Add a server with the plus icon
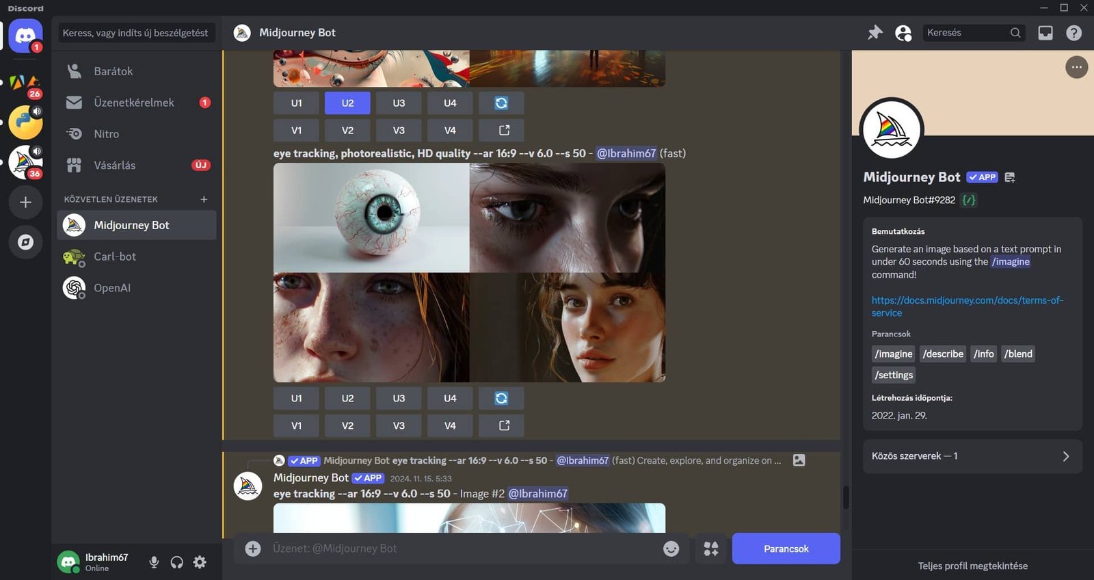 [25, 202]
